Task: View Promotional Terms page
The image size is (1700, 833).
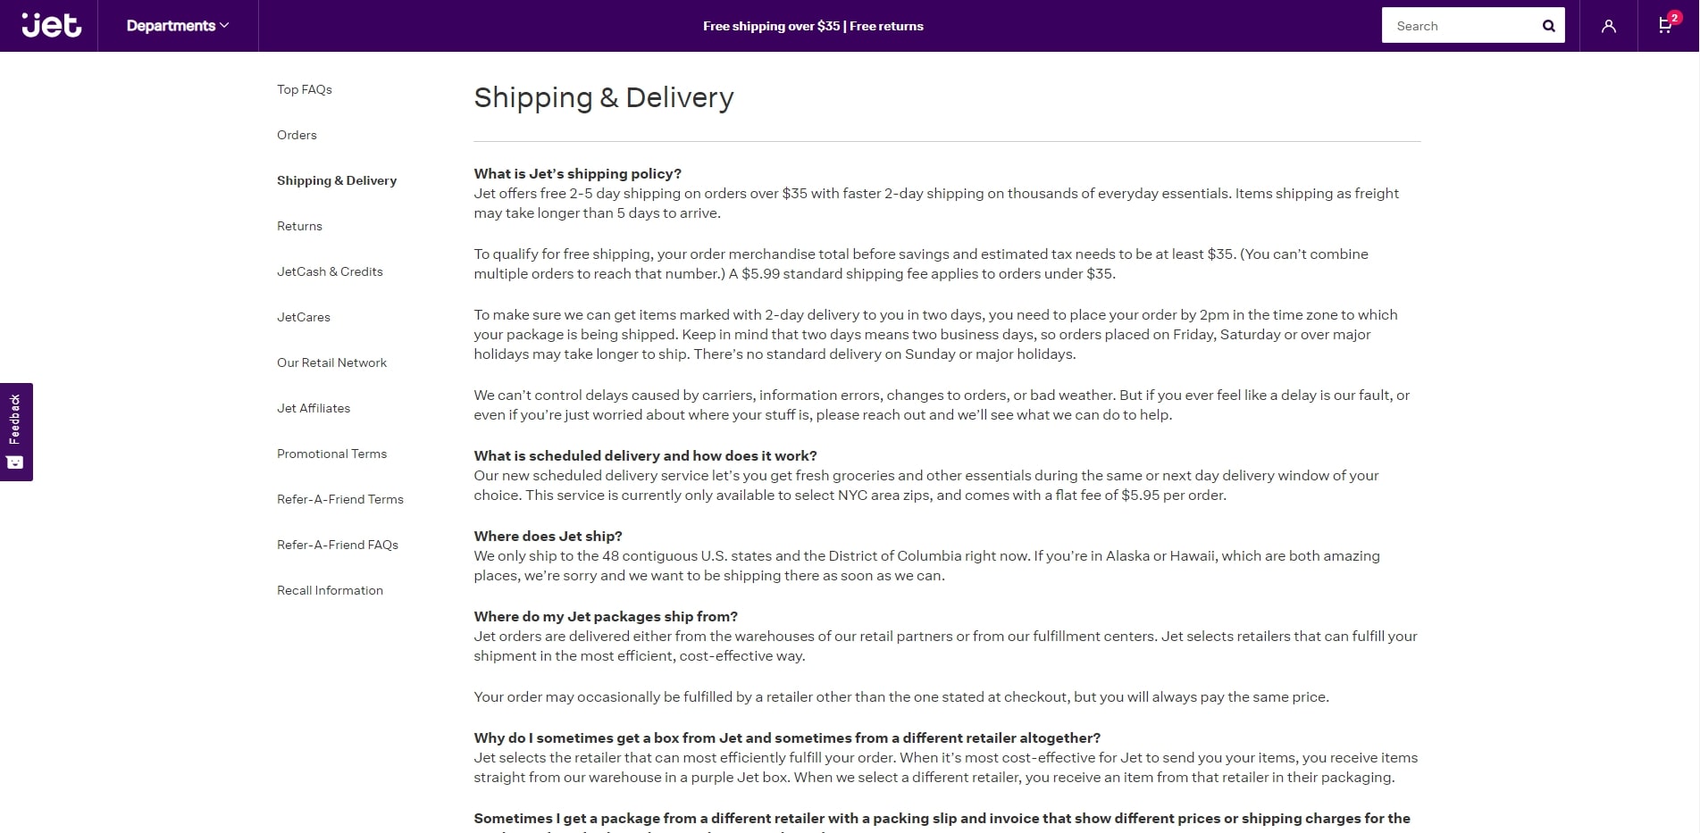Action: click(331, 454)
